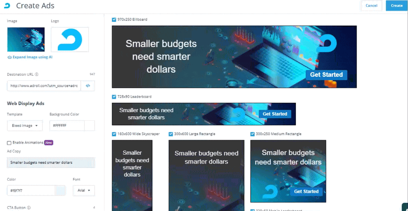408x211 pixels.
Task: Open the Template dropdown showing Bleed Image
Action: pos(25,126)
